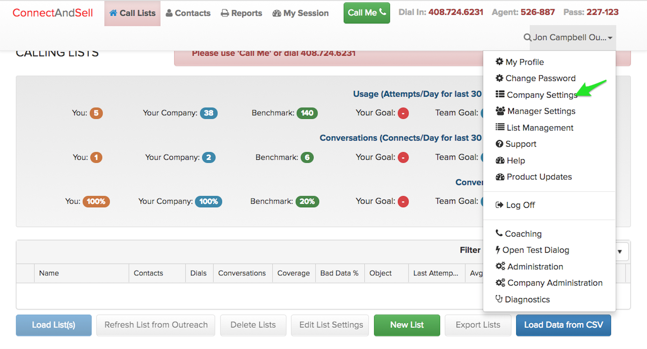Screen dimensions: 647x349
Task: Click the Administration gears icon
Action: (x=500, y=266)
